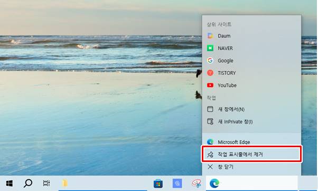Viewport: 318px width, 191px height.
Task: Open taskbar search magnifier
Action: (x=28, y=184)
